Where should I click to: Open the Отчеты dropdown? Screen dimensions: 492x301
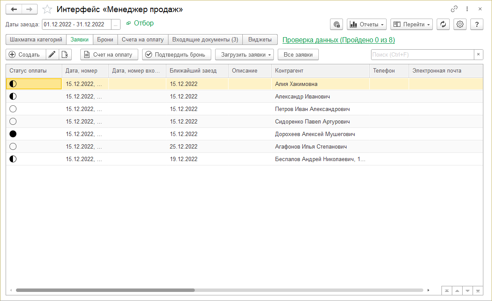click(x=366, y=25)
